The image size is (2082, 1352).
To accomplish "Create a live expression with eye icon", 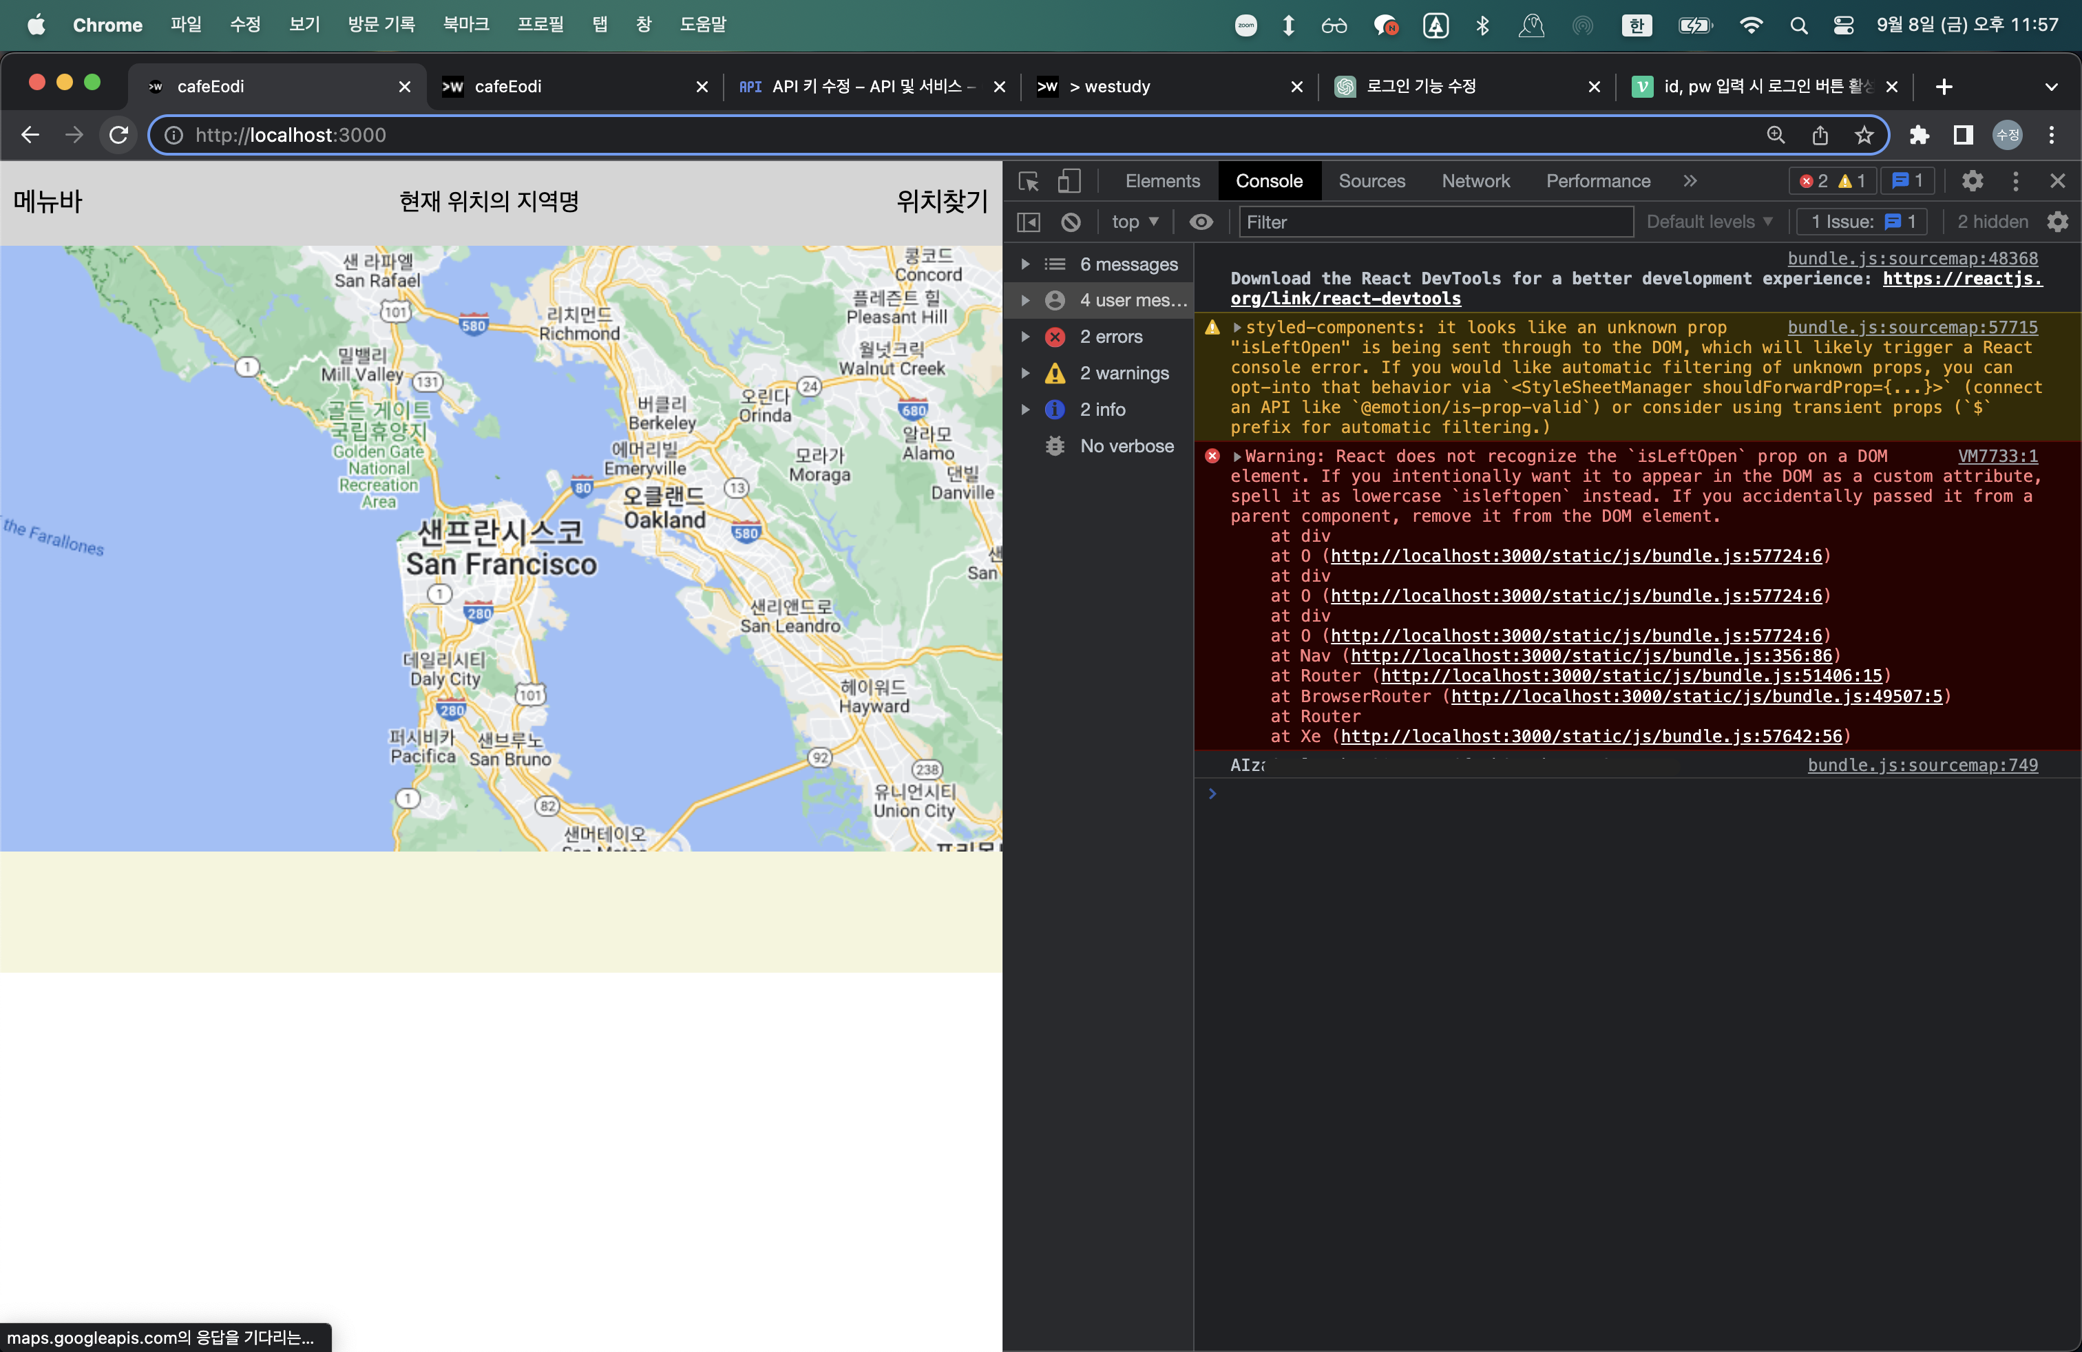I will [x=1201, y=222].
